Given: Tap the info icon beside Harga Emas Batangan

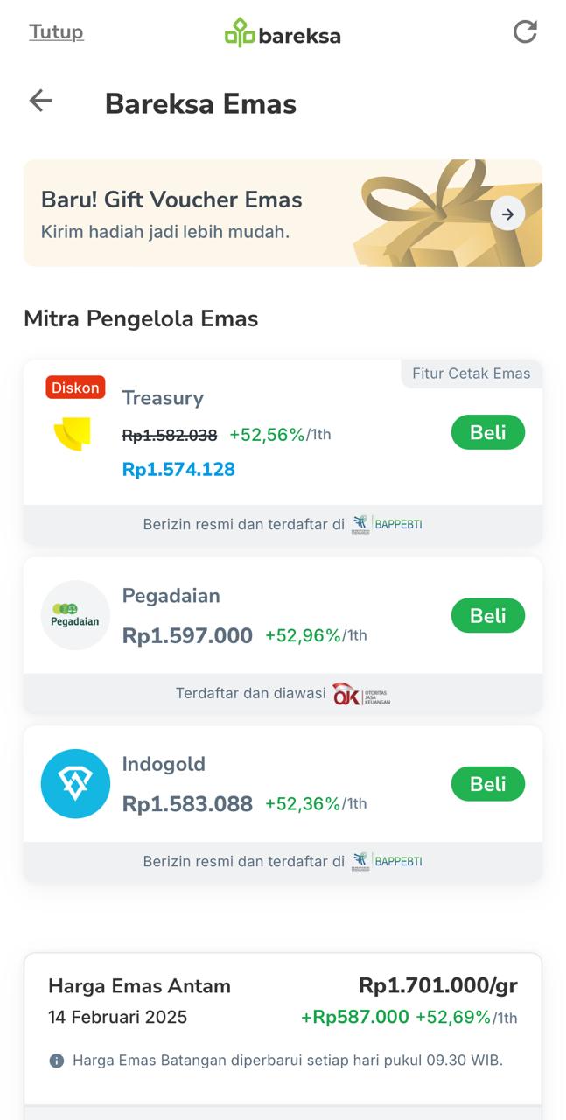Looking at the screenshot, I should pos(57,1060).
